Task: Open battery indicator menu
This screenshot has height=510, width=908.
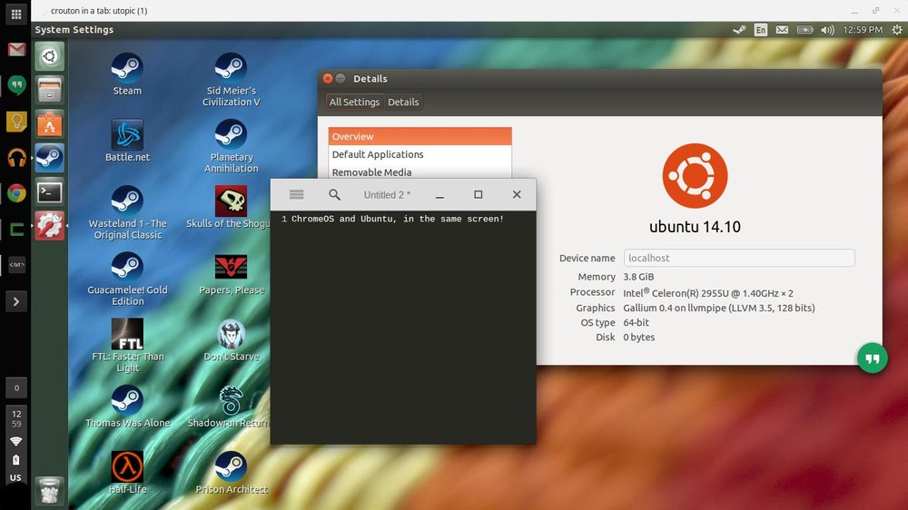Action: 804,30
